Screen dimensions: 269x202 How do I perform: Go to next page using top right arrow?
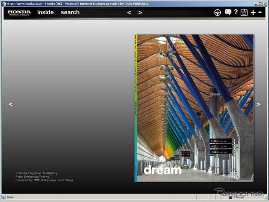(140, 13)
